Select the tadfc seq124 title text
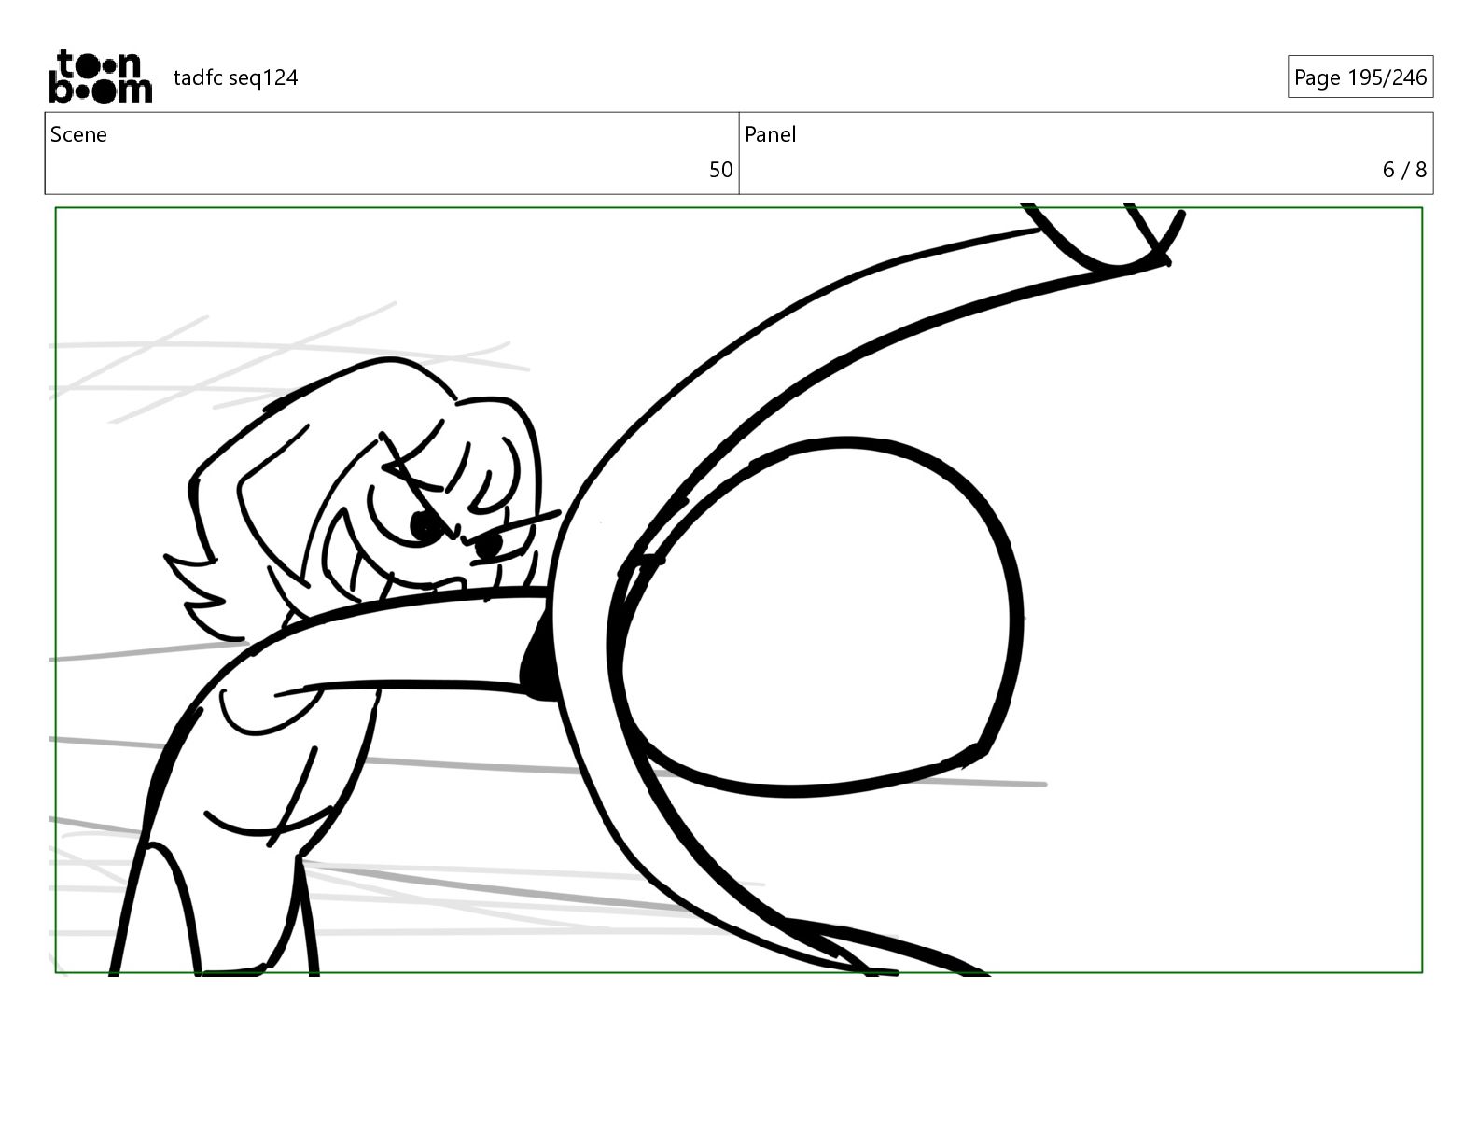1478x1142 pixels. pos(235,77)
